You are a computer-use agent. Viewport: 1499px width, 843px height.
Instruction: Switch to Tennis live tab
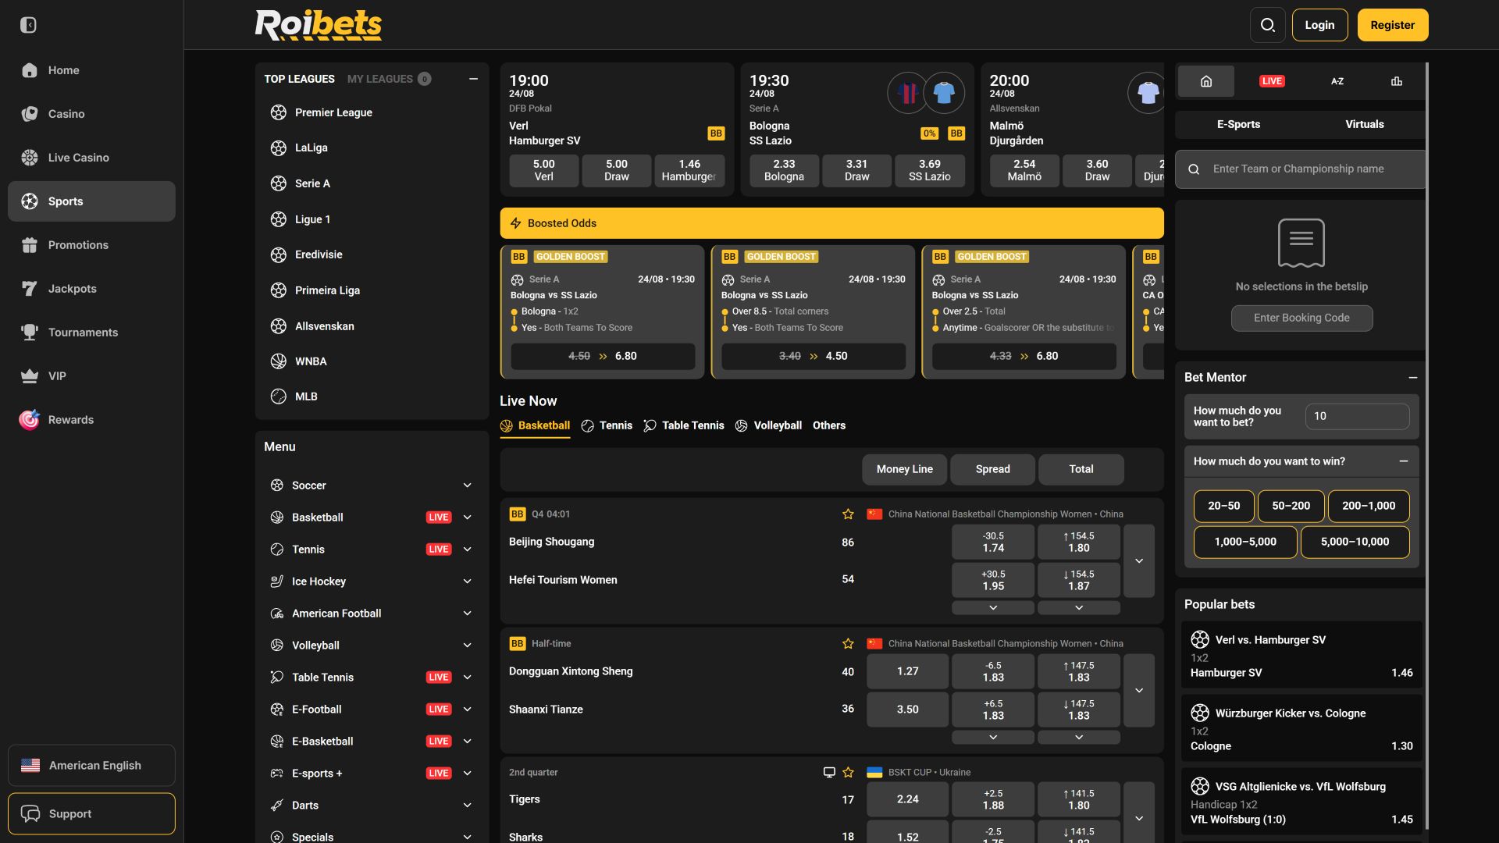607,426
